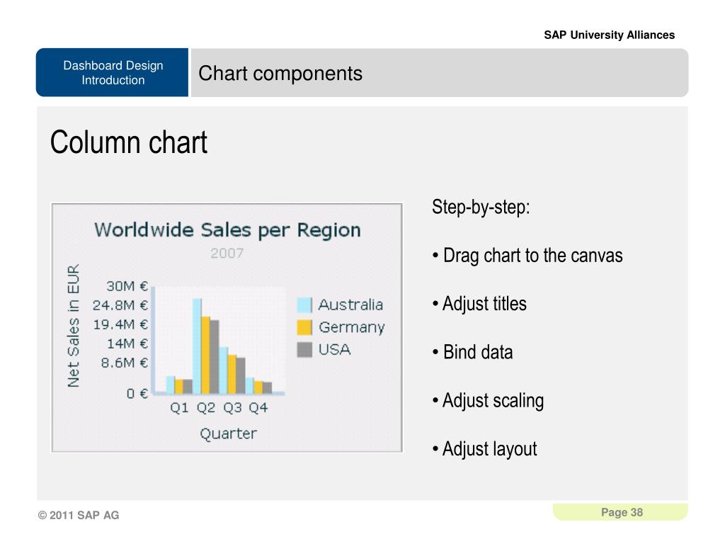Image resolution: width=725 pixels, height=544 pixels.
Task: Click the 'Q3' quarter label
Action: pos(232,407)
